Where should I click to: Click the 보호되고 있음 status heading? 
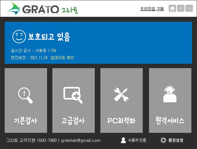point(49,37)
